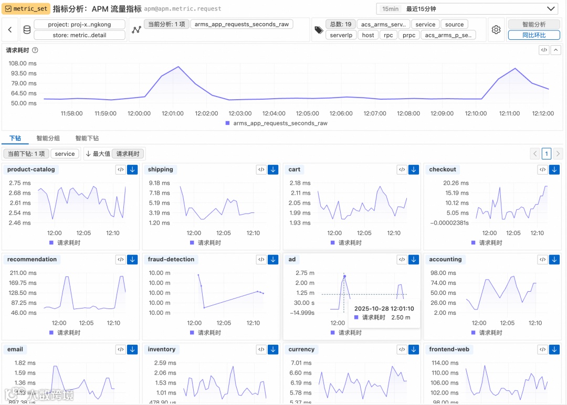
Task: Drill down into checkout service
Action: point(554,169)
